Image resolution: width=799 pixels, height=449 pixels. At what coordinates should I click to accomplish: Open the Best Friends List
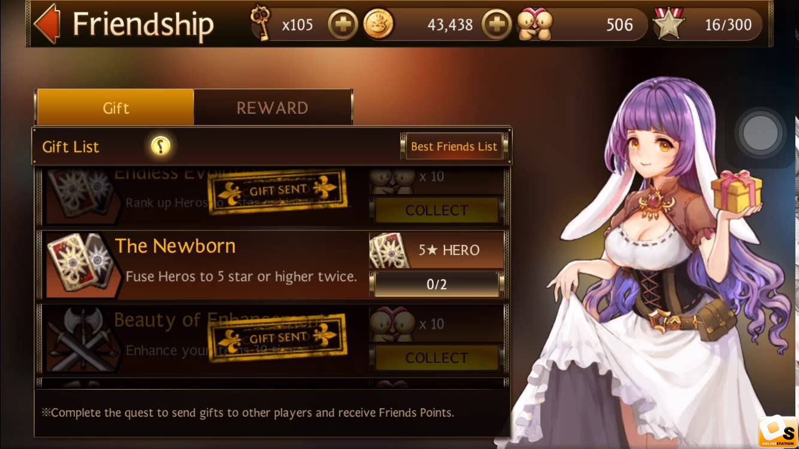[454, 146]
